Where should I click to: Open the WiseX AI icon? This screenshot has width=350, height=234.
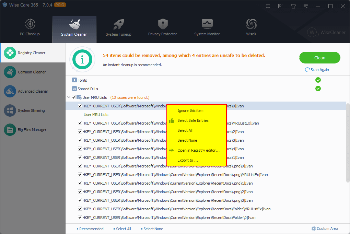(x=251, y=24)
